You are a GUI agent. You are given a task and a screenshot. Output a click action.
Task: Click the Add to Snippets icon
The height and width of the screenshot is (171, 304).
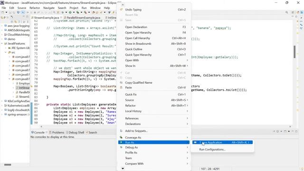coord(122,131)
